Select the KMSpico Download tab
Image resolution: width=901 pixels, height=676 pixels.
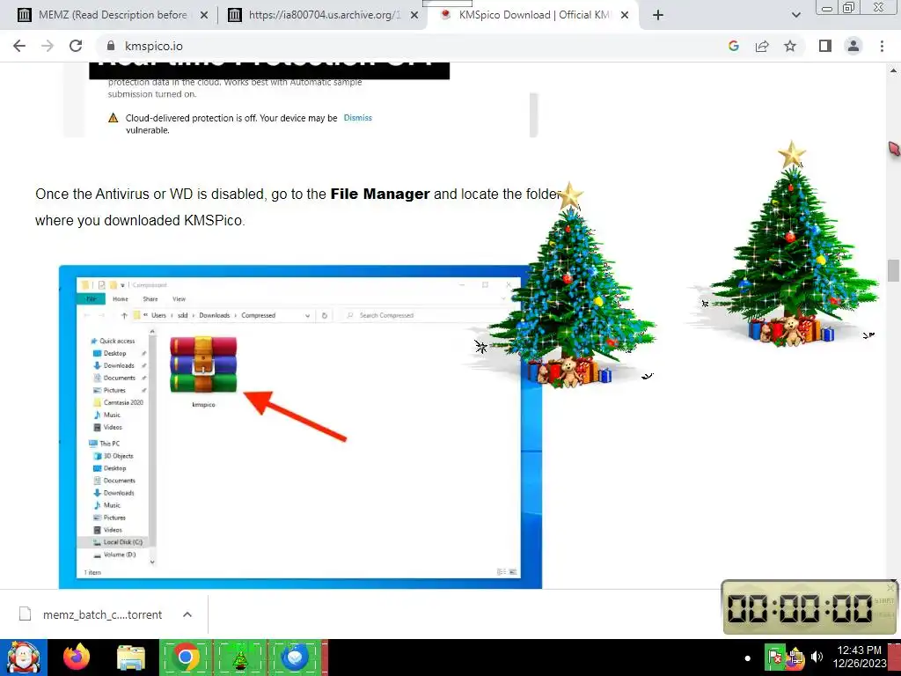[533, 15]
